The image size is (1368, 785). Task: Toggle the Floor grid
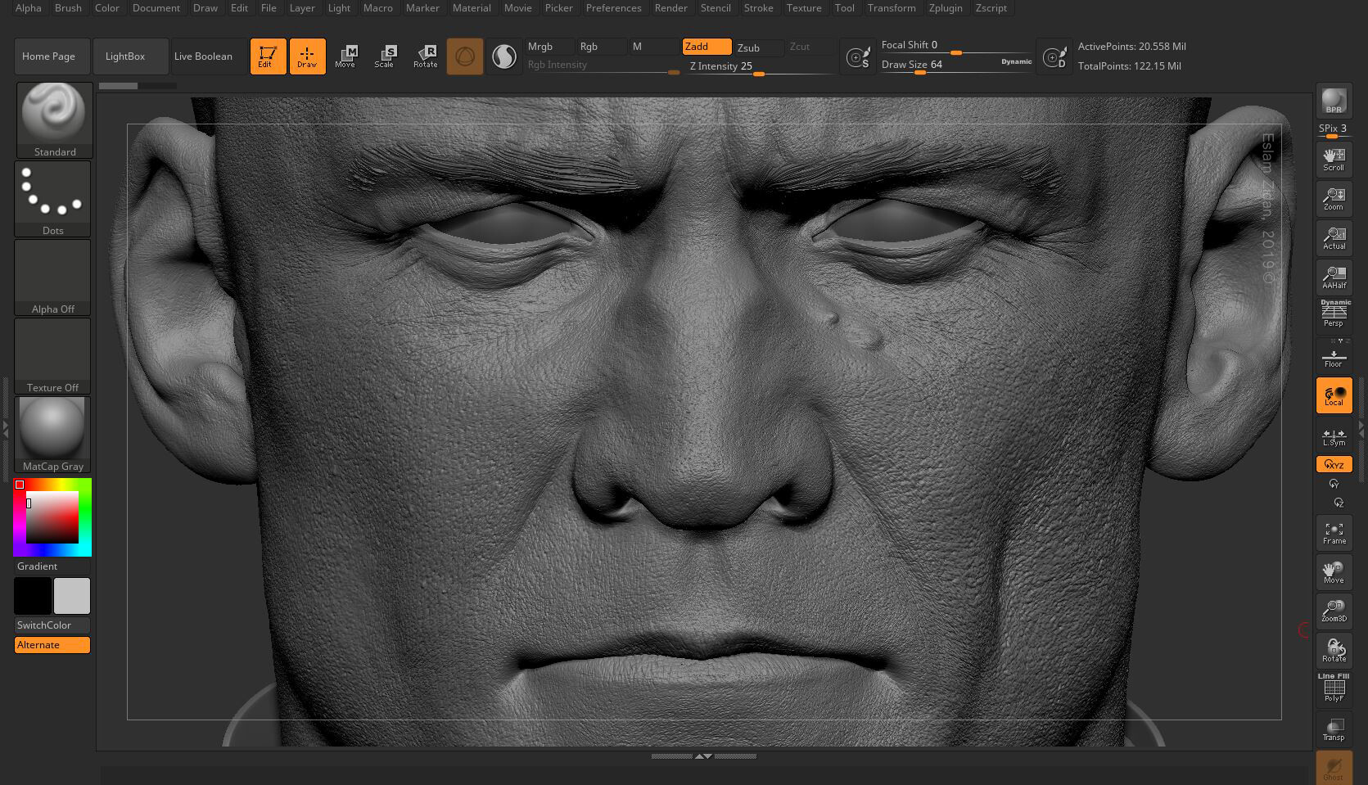tap(1334, 355)
